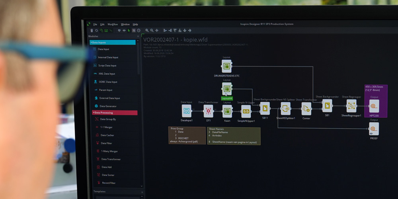Center selected modules horizontally
This screenshot has width=398, height=199.
[x=190, y=31]
